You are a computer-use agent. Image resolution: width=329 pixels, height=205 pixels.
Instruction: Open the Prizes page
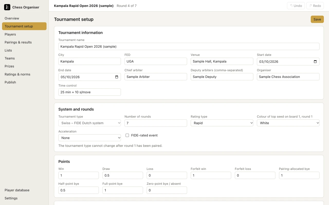point(24,66)
